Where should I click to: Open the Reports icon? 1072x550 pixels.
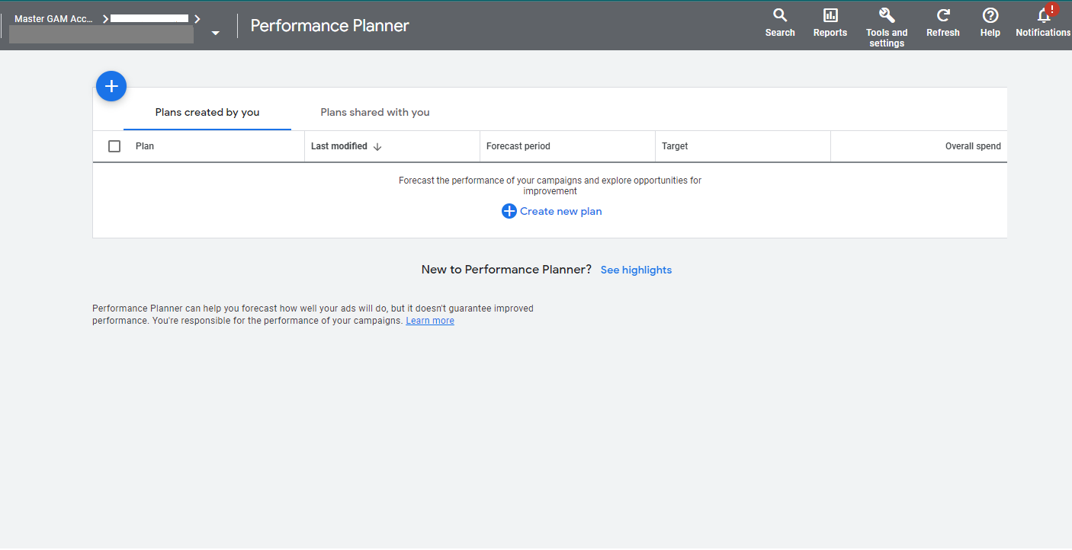coord(830,21)
